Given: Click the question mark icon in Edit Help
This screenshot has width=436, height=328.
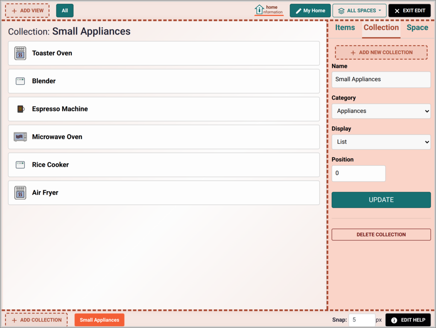Looking at the screenshot, I should [x=394, y=320].
